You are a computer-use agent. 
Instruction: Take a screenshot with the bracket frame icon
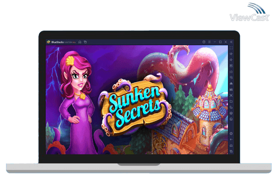click(231, 95)
